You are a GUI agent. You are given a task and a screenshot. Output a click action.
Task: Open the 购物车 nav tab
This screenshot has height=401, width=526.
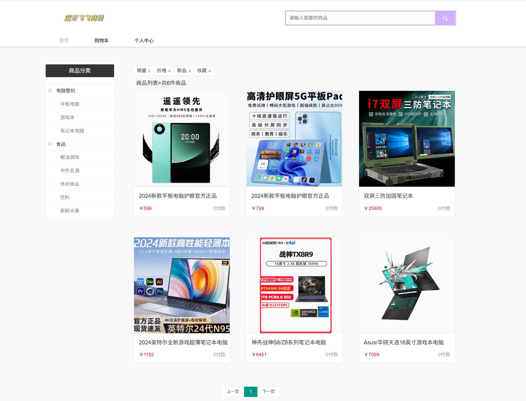tap(102, 40)
